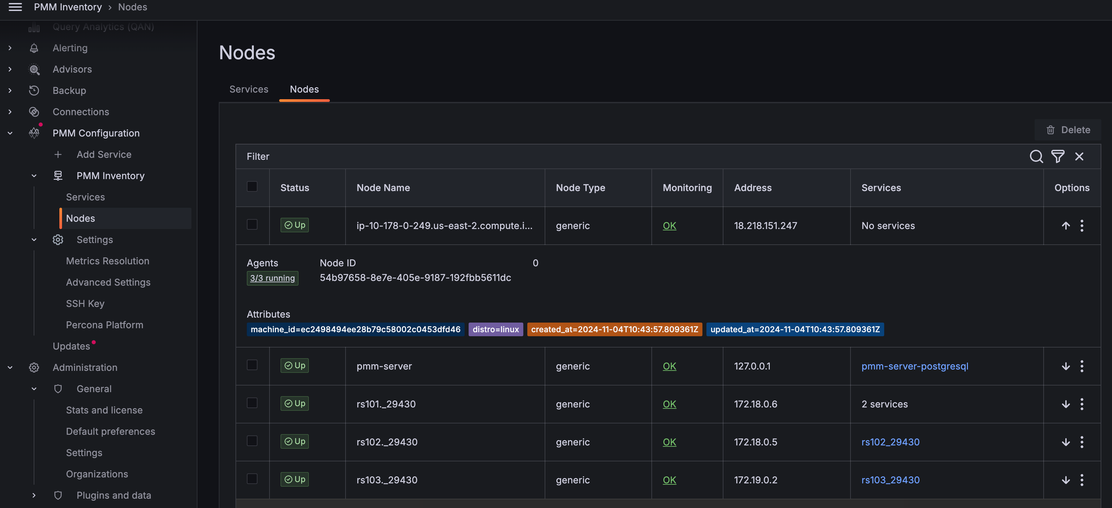
Task: Check the select-all nodes checkbox
Action: pos(252,186)
